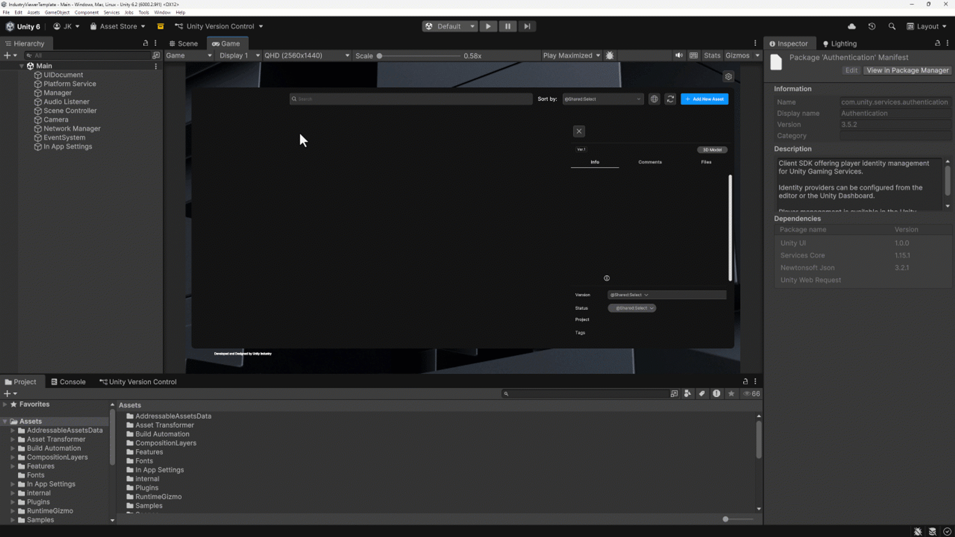Click the yellow package icon beside Asset Store
The height and width of the screenshot is (537, 955).
pos(160,26)
